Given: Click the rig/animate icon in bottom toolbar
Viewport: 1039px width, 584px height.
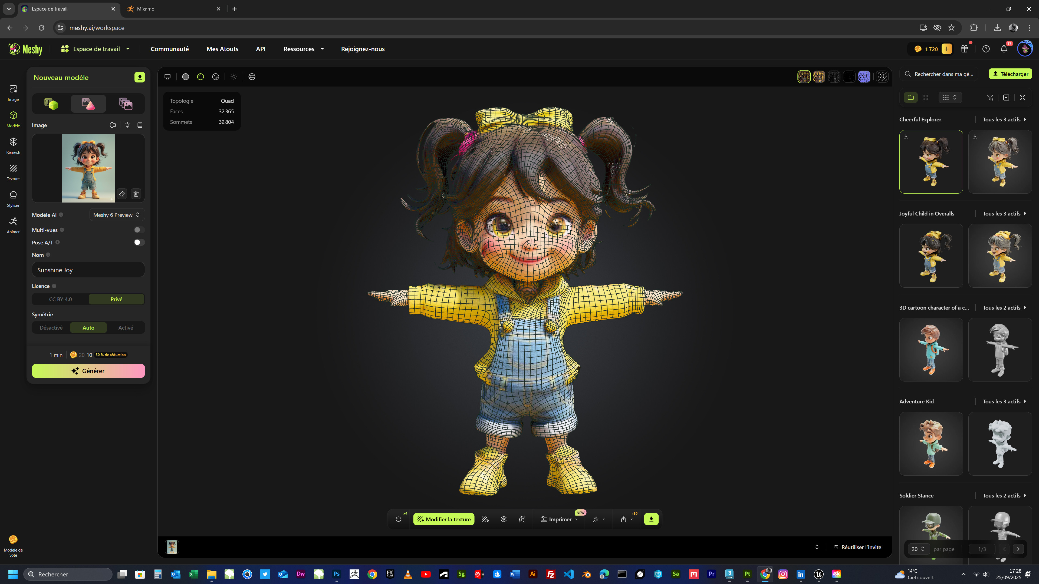Looking at the screenshot, I should coord(521,519).
